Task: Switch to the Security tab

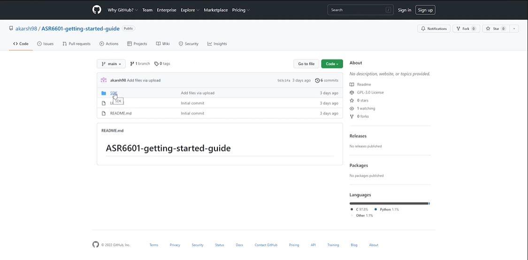Action: coord(189,44)
